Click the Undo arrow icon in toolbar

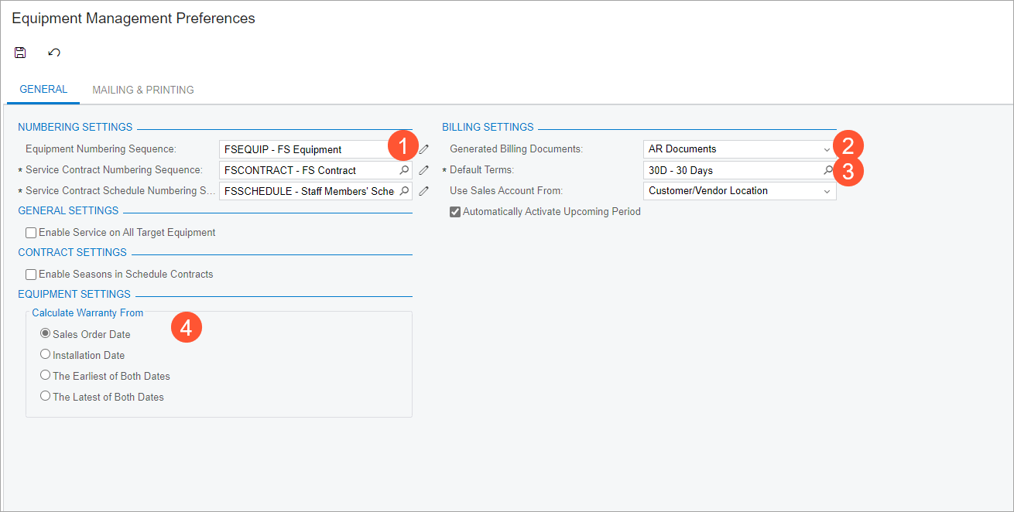[x=54, y=53]
